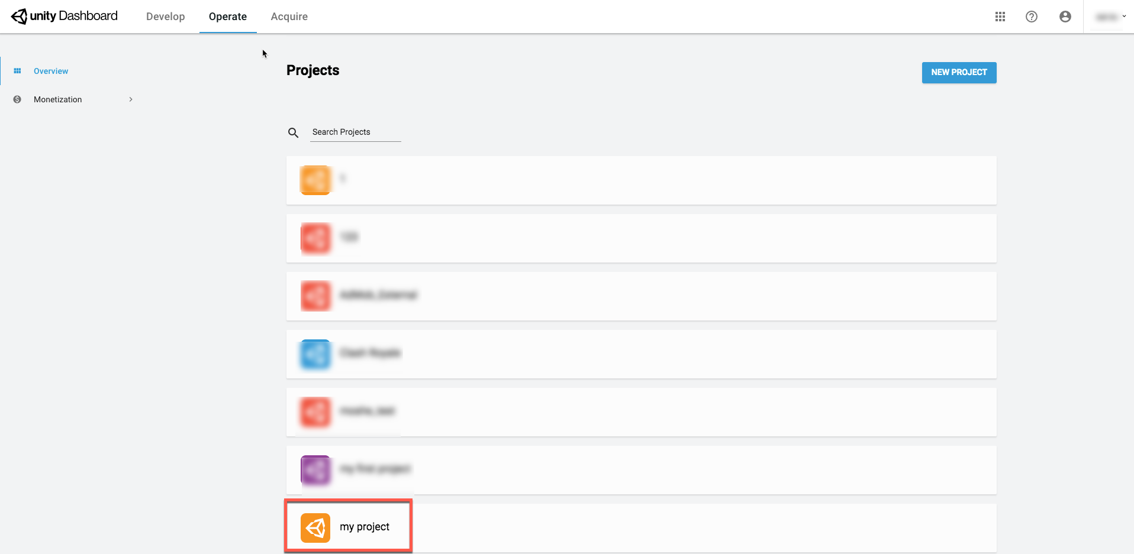The width and height of the screenshot is (1134, 554).
Task: Click the Monetization dollar icon in sidebar
Action: [17, 99]
